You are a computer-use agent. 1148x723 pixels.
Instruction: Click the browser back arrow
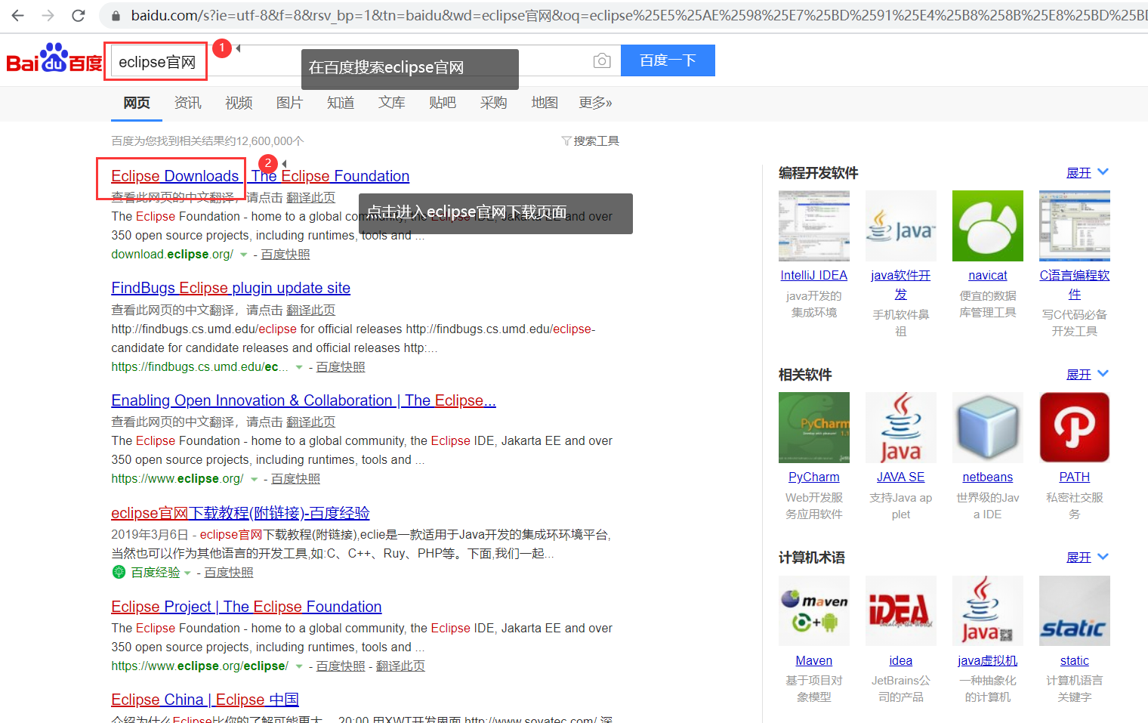click(17, 14)
